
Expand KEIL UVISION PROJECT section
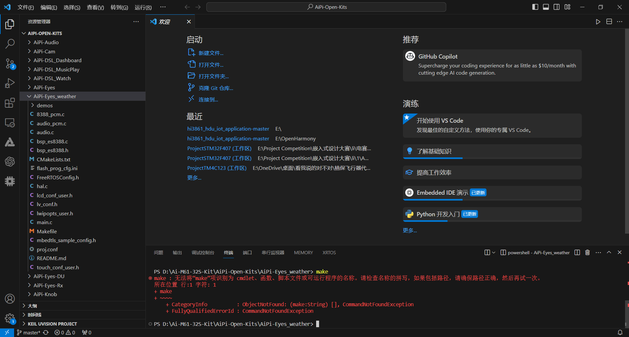pos(83,324)
